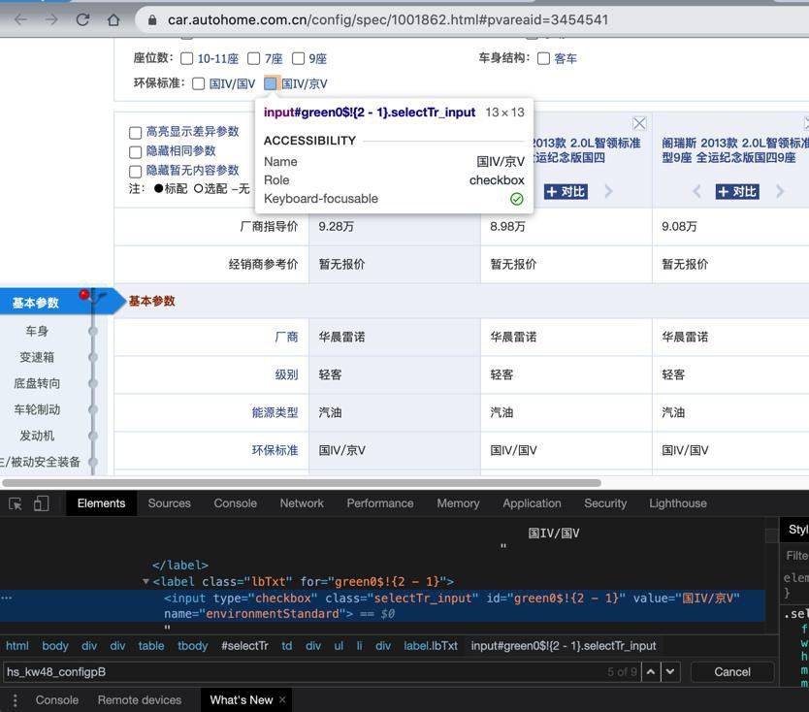Image resolution: width=809 pixels, height=712 pixels.
Task: Open the DevTools drawer three-dot menu
Action: coord(15,700)
